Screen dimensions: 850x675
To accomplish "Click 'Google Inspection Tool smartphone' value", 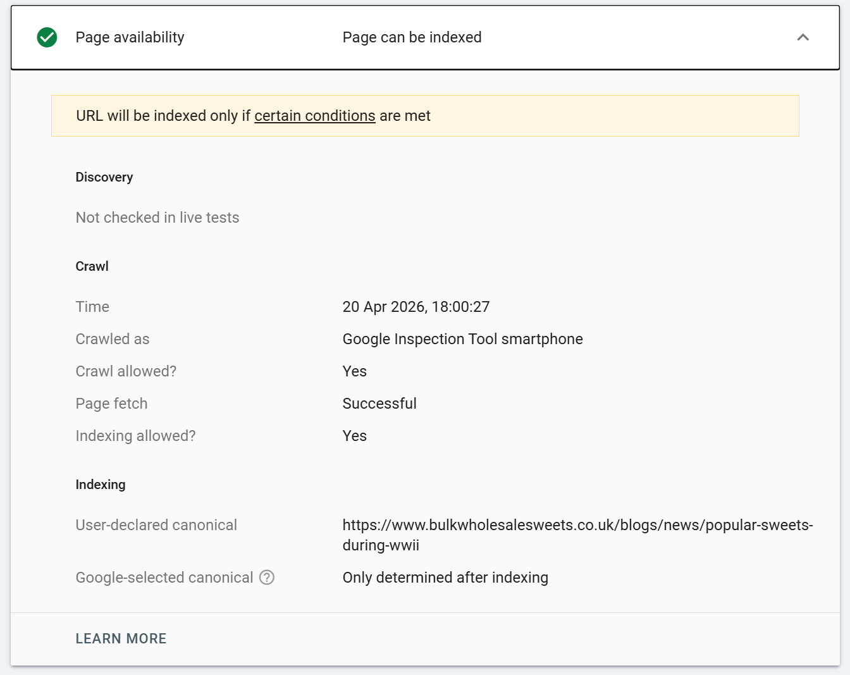I will [x=462, y=339].
